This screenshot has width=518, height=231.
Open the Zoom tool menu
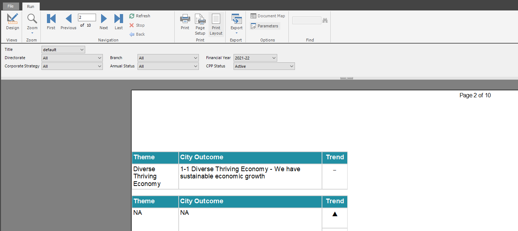click(32, 24)
